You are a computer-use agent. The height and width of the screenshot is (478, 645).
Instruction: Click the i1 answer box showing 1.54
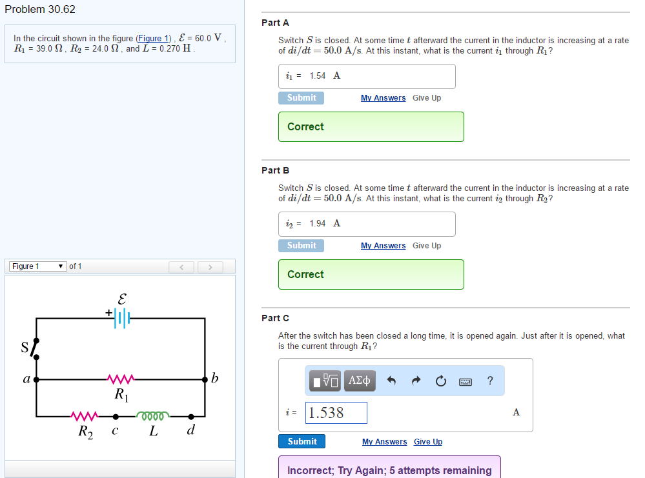(x=366, y=75)
